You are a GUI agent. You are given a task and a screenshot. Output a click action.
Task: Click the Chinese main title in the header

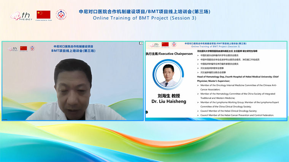[144, 11]
